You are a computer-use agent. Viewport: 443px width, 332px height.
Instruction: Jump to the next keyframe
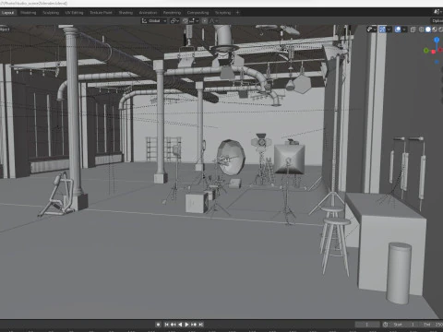tap(194, 325)
